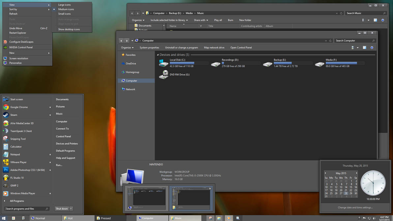
Task: Collapse the Devices and drives group
Action: click(x=158, y=55)
